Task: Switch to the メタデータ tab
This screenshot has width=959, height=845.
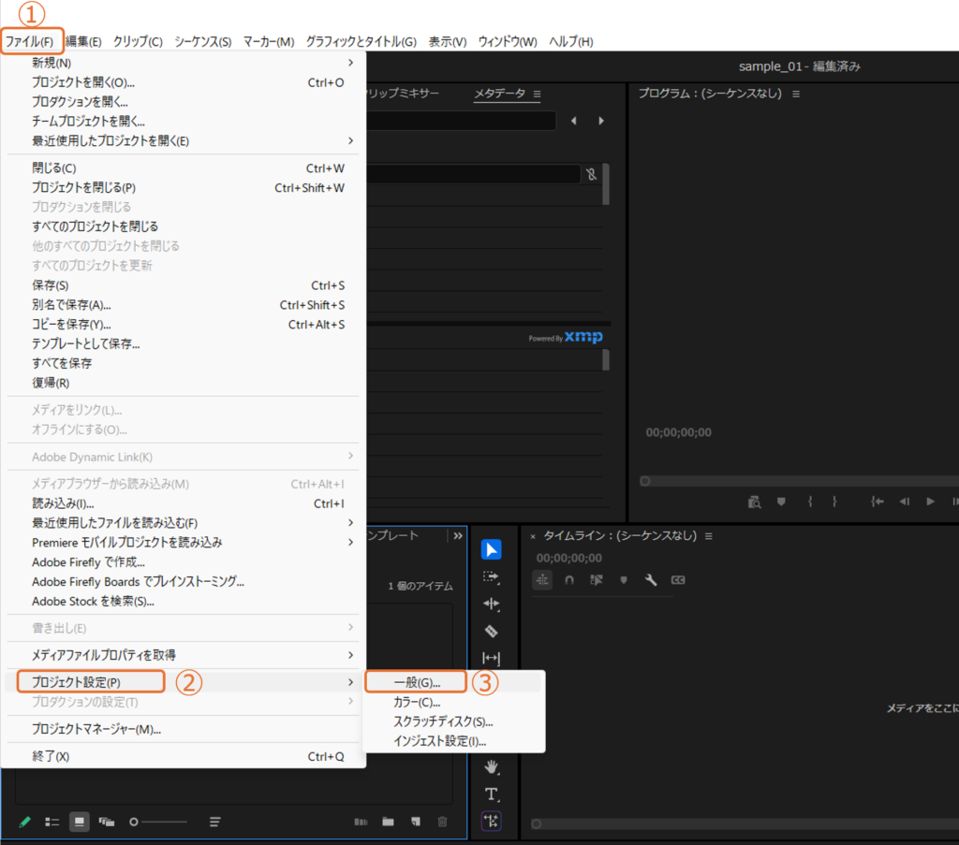Action: (x=499, y=94)
